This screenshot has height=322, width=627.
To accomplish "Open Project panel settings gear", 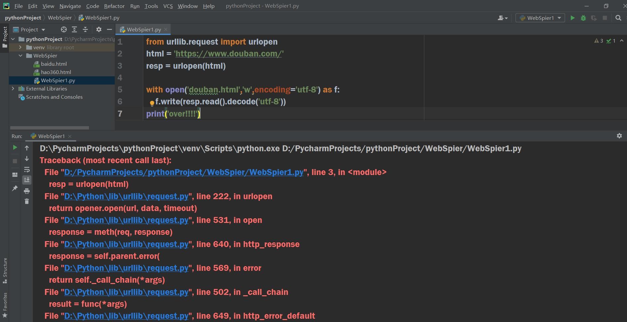I will (99, 29).
